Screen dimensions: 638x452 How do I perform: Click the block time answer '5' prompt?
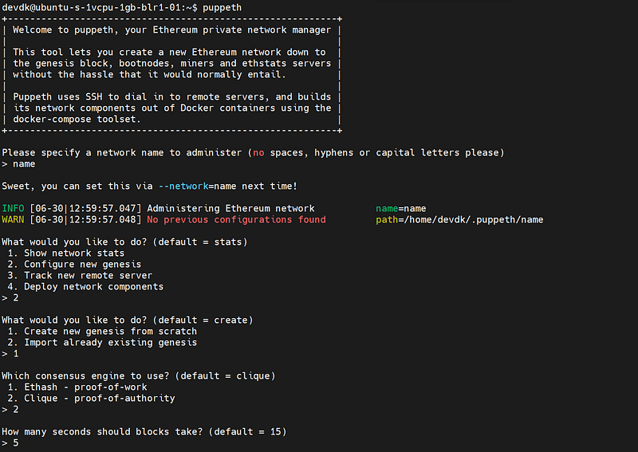tap(10, 443)
